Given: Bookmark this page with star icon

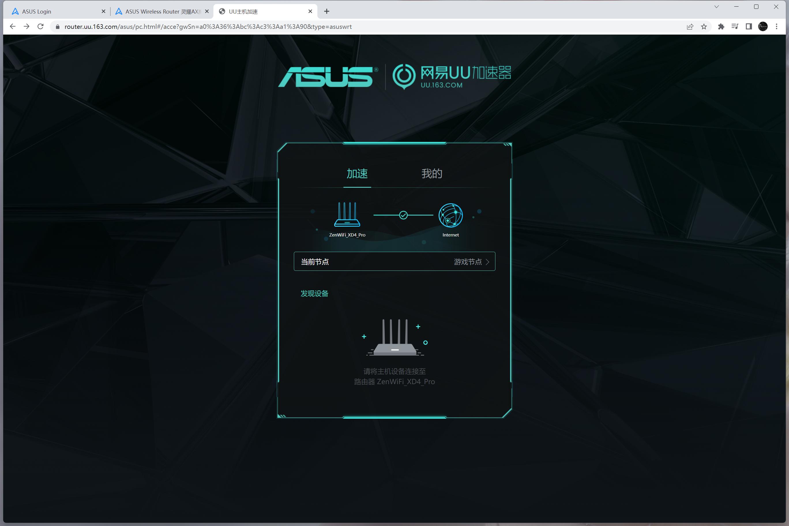Looking at the screenshot, I should click(704, 27).
